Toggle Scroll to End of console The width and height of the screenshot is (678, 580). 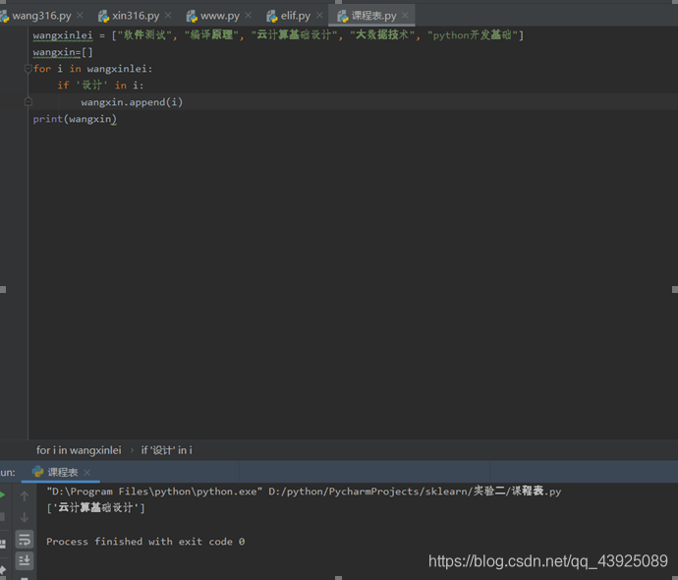25,560
